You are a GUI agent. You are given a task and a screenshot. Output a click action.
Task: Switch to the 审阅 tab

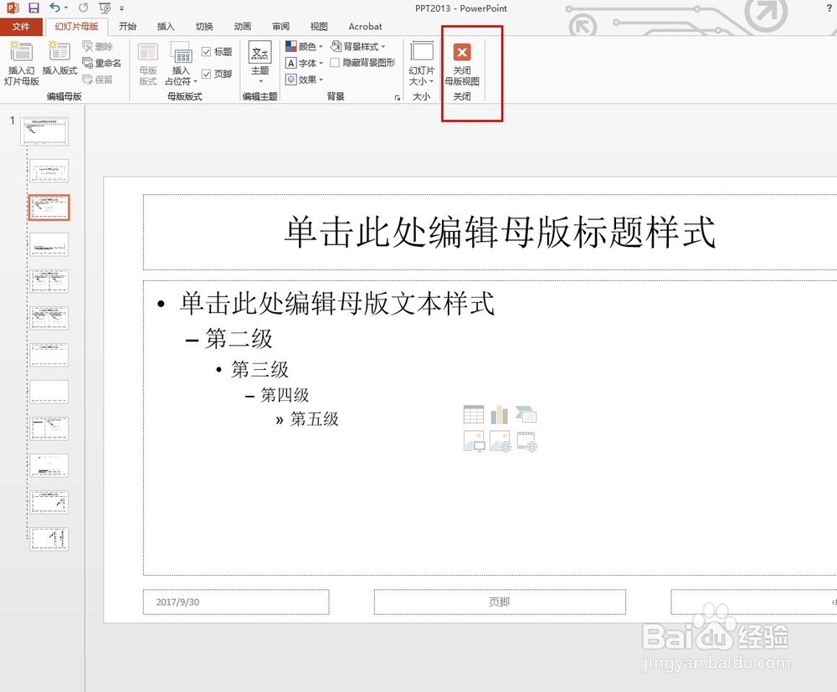point(280,26)
